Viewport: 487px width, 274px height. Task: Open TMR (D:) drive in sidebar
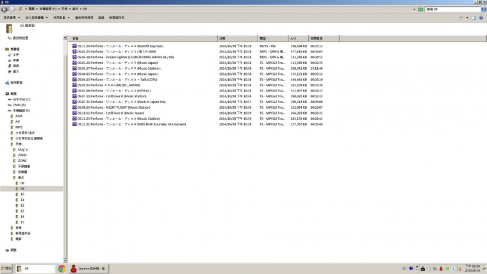[x=19, y=105]
